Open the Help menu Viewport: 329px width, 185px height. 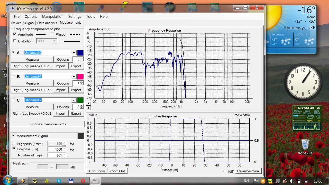(104, 16)
